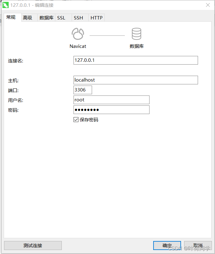Screen dimensions: 215x254
Task: Switch to the 常规 tab
Action: 12,17
